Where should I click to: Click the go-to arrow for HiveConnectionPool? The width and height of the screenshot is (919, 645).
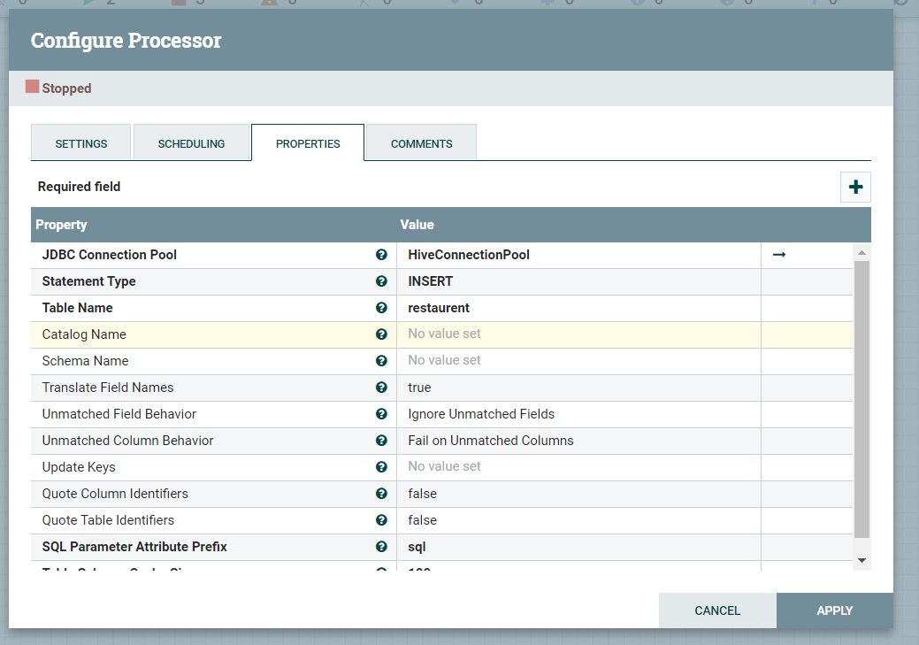(778, 255)
